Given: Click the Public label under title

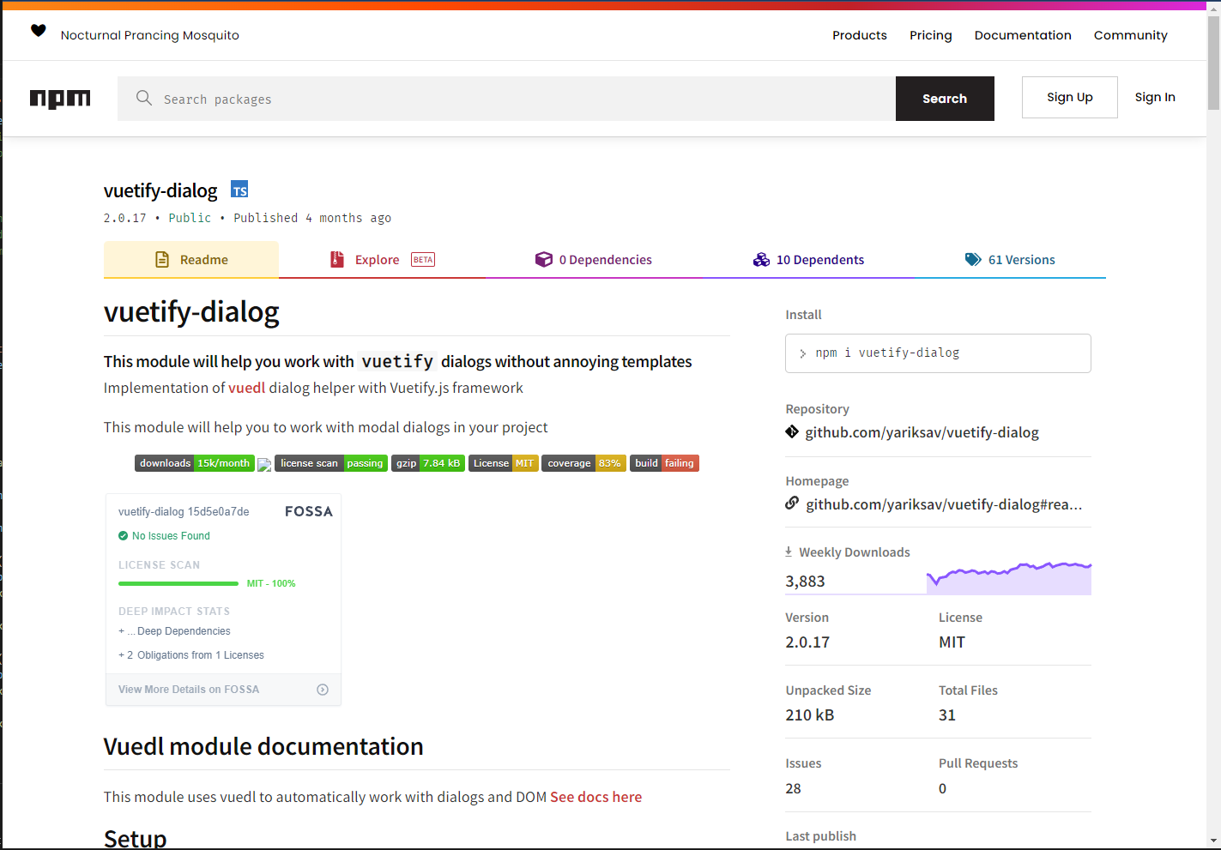Looking at the screenshot, I should pos(190,218).
